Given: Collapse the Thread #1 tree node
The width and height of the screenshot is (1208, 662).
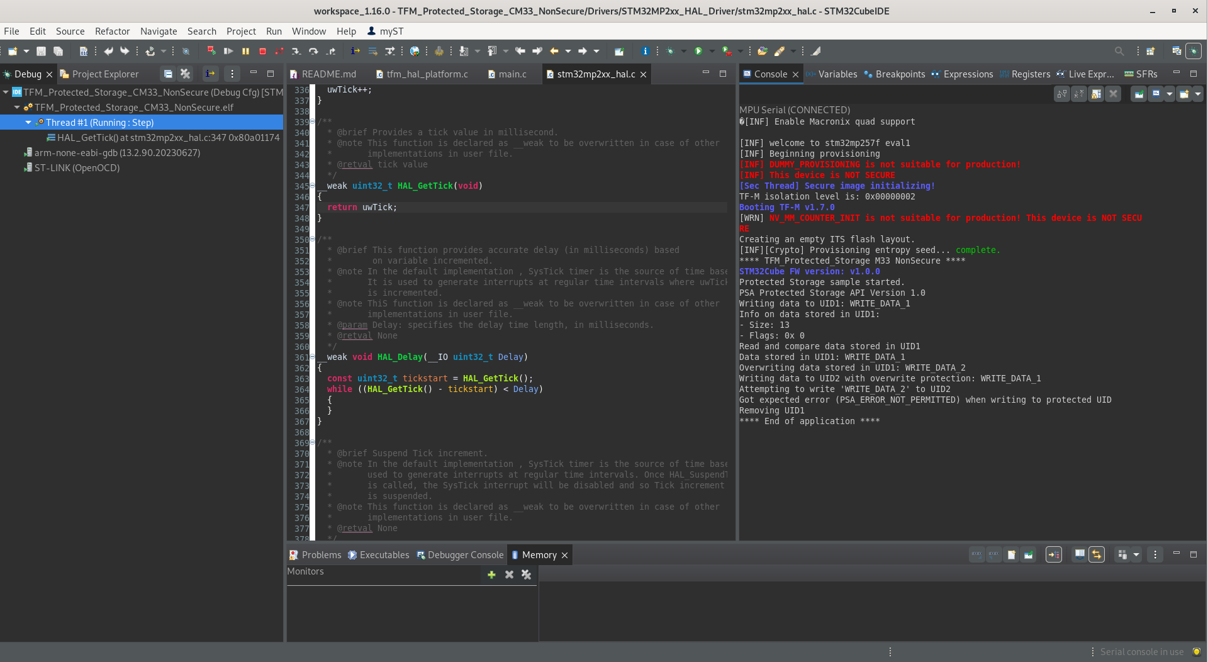Looking at the screenshot, I should click(x=28, y=122).
